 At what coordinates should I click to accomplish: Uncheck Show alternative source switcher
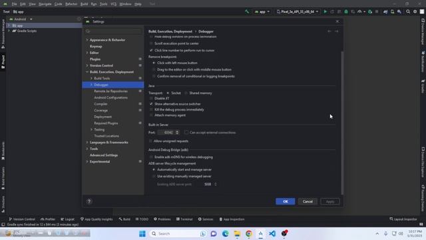151,104
